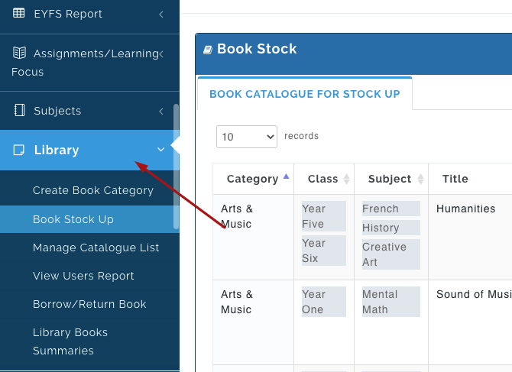Click the Creative Art subject tag
The height and width of the screenshot is (372, 512).
[390, 254]
